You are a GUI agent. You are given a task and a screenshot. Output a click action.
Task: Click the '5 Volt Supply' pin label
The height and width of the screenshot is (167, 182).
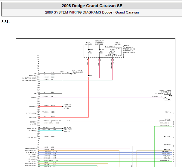click(32, 113)
